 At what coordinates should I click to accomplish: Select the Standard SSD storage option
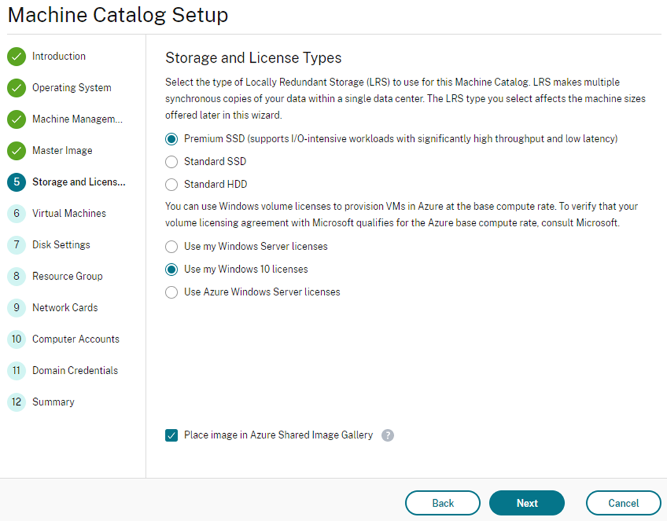(171, 162)
